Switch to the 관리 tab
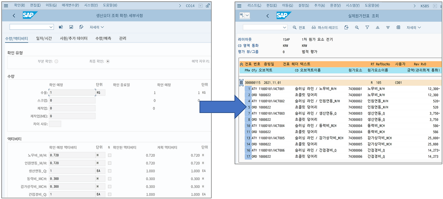 tap(123, 38)
